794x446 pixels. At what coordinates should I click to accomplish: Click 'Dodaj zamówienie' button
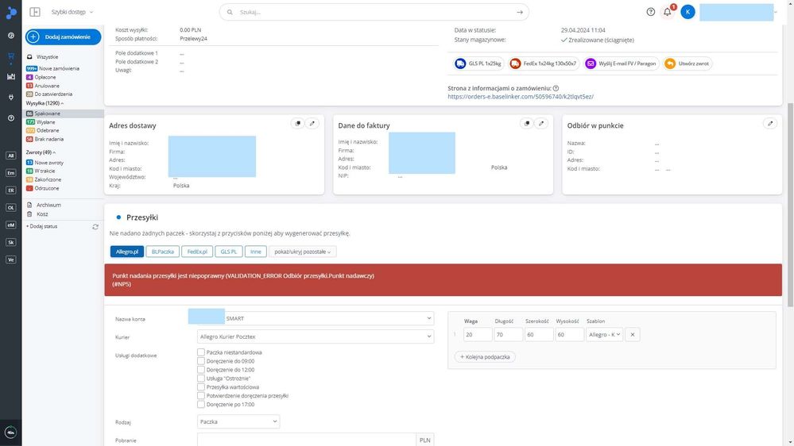(x=64, y=37)
